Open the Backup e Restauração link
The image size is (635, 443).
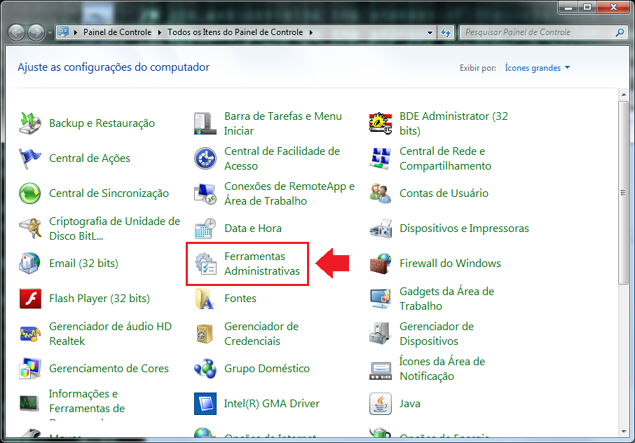tap(102, 123)
